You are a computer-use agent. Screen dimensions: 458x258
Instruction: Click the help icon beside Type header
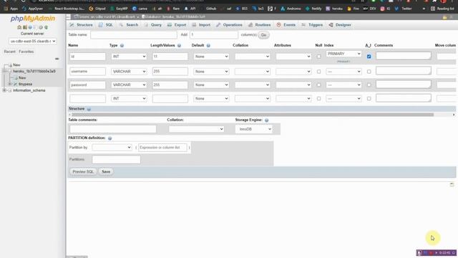coord(122,46)
